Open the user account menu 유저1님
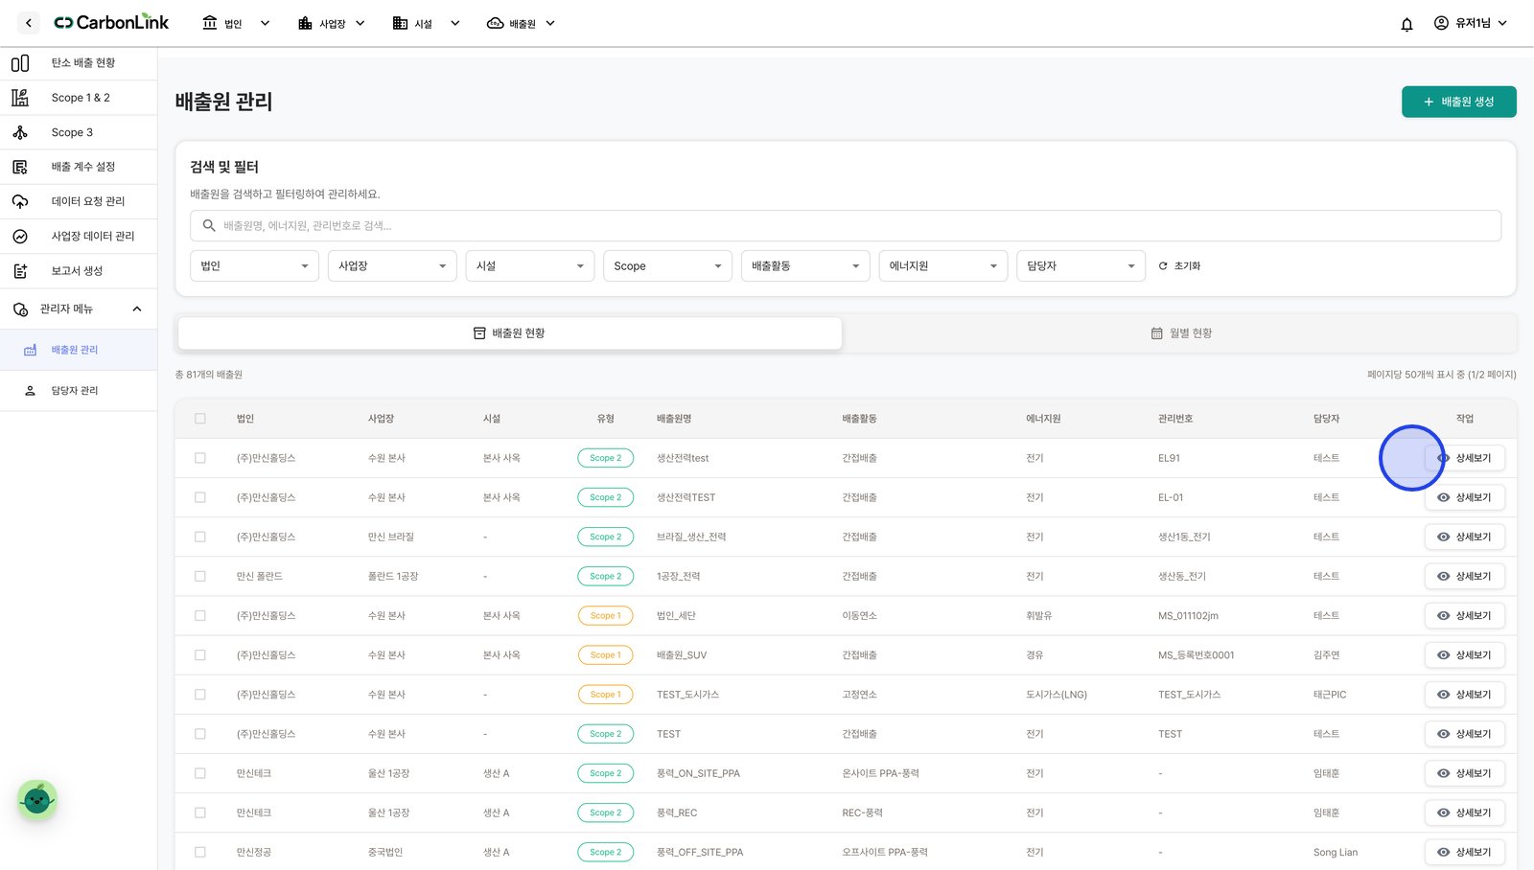Image resolution: width=1534 pixels, height=870 pixels. [x=1470, y=23]
